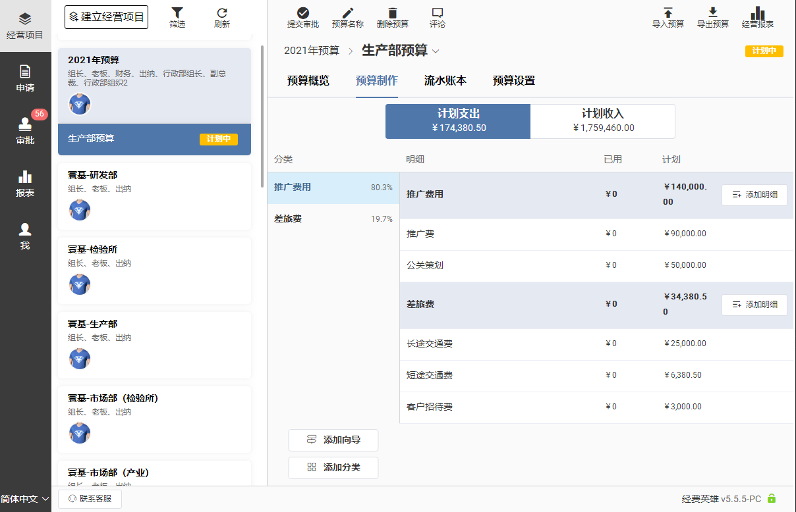Click the 筛选 filter funnel icon
Image resolution: width=796 pixels, height=512 pixels.
click(177, 13)
